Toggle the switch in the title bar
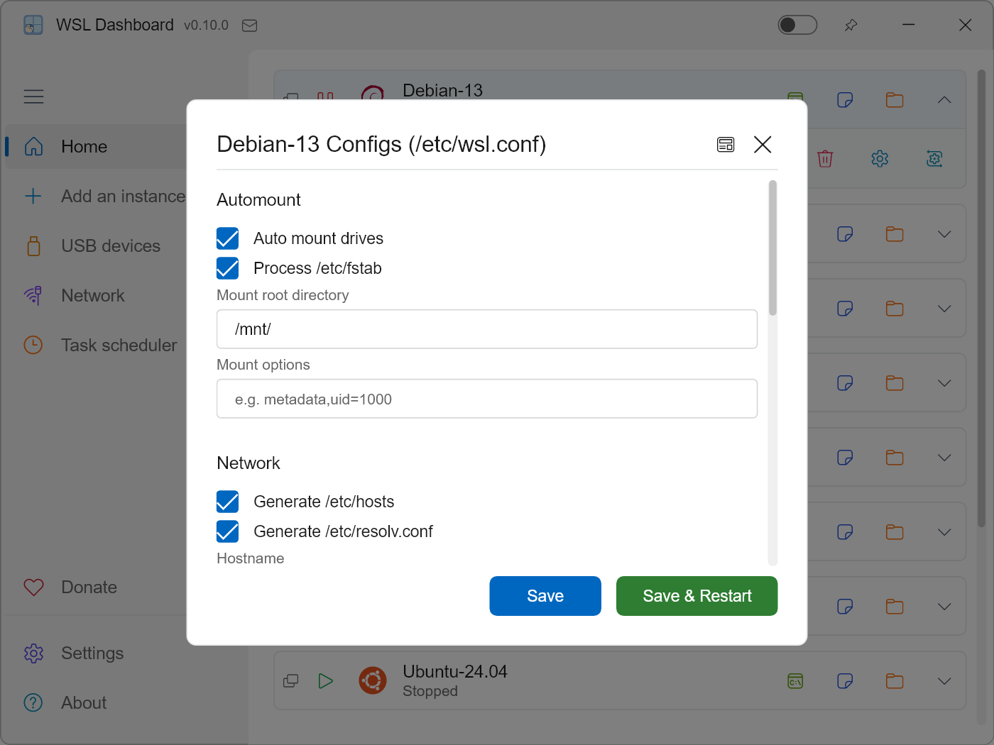Screen dimensions: 994x745 pyautogui.click(x=797, y=26)
